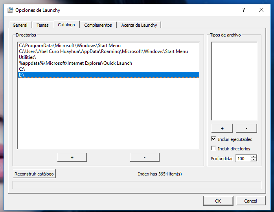The image size is (274, 212).
Task: Select the highlighted E:\ directory row
Action: (x=108, y=75)
